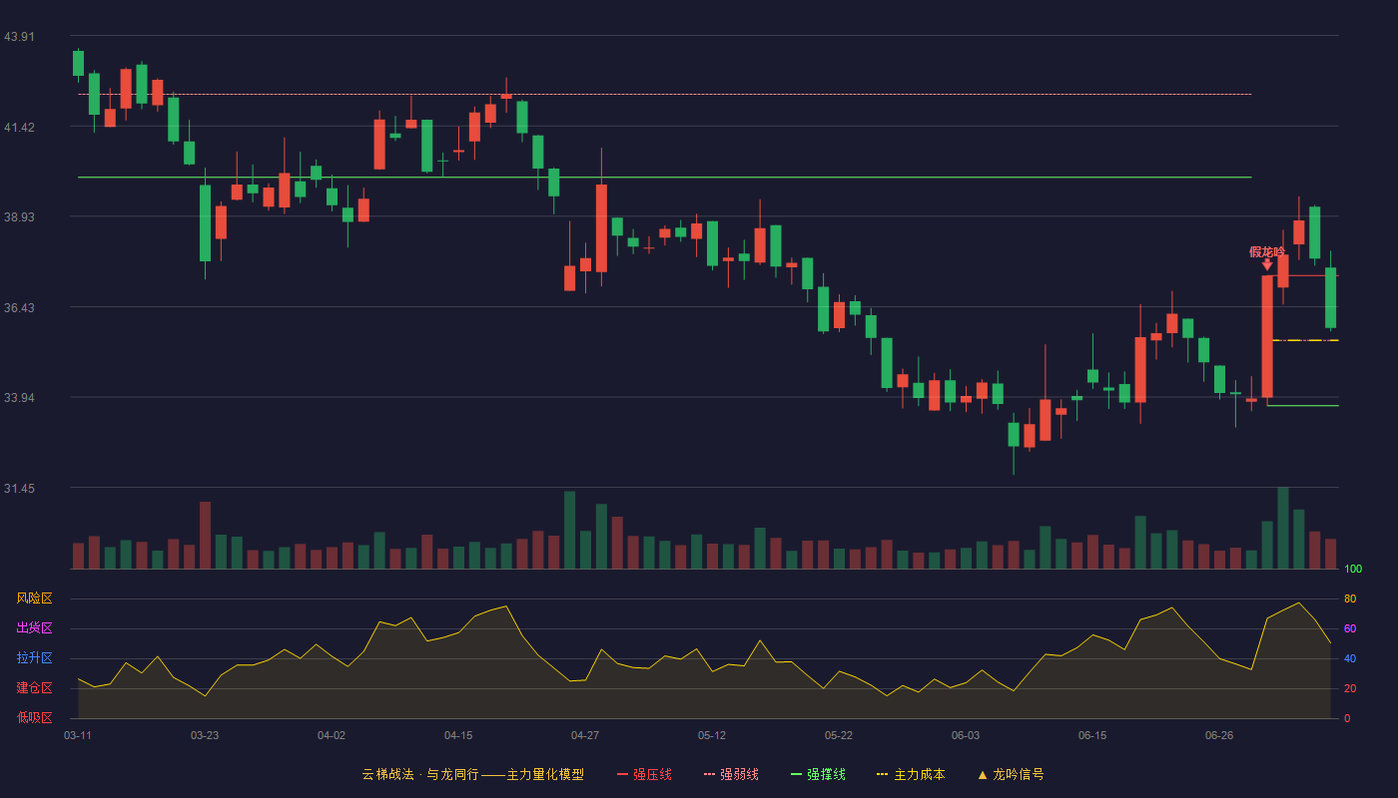Click the 60 indicator scale label

[1350, 628]
